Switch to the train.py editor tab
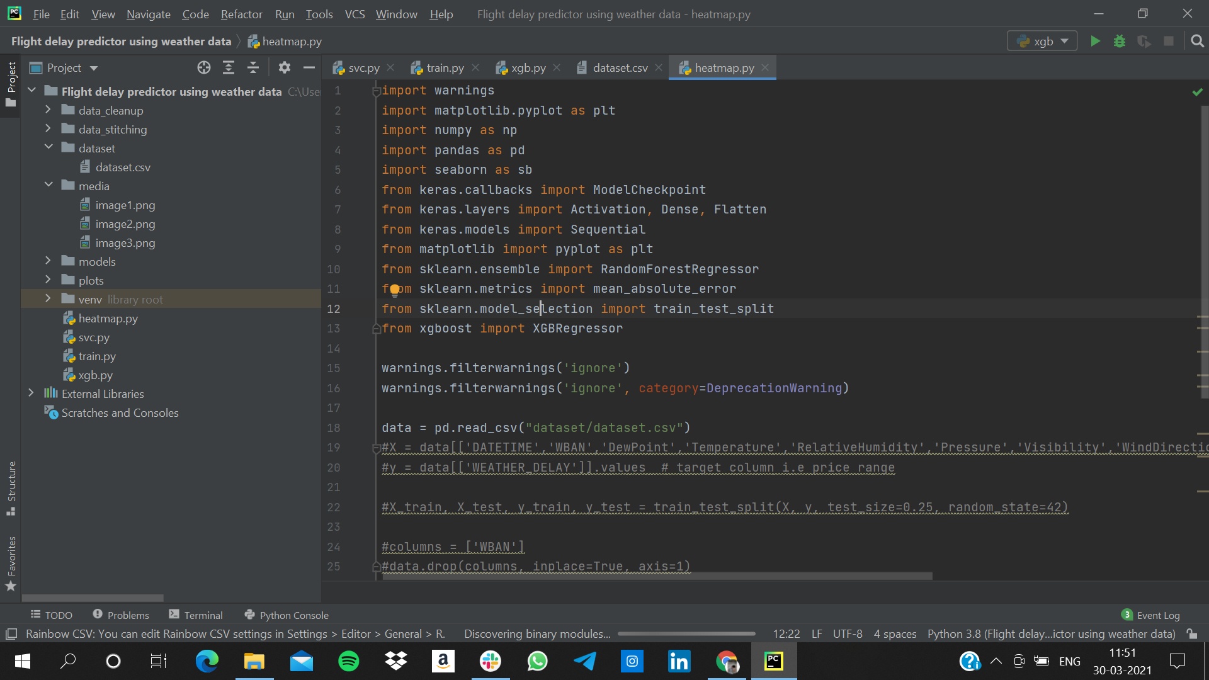The image size is (1209, 680). 445,68
